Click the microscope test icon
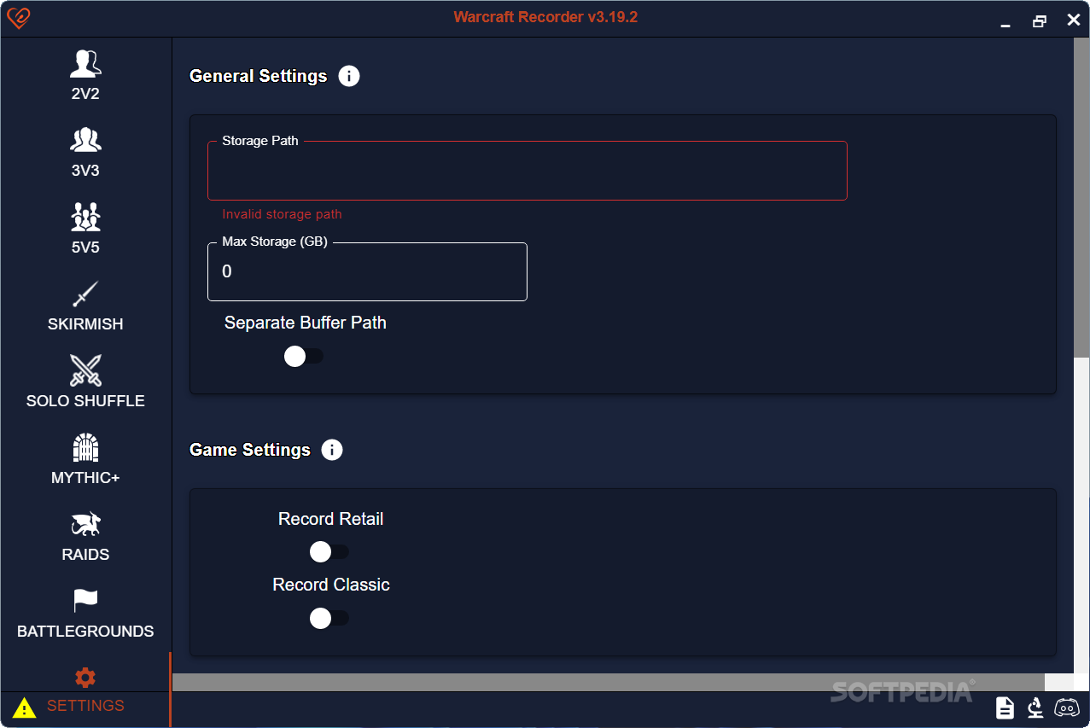 point(1035,708)
